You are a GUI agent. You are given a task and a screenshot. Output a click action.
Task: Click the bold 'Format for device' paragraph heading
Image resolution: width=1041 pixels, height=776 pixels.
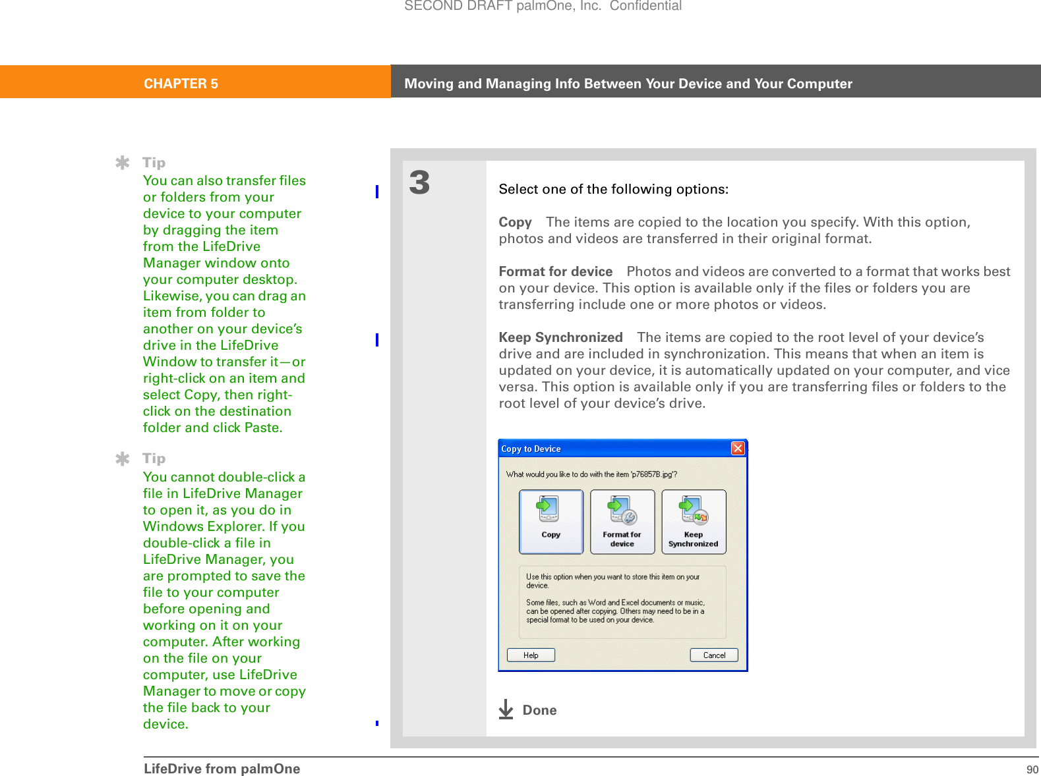pos(556,271)
